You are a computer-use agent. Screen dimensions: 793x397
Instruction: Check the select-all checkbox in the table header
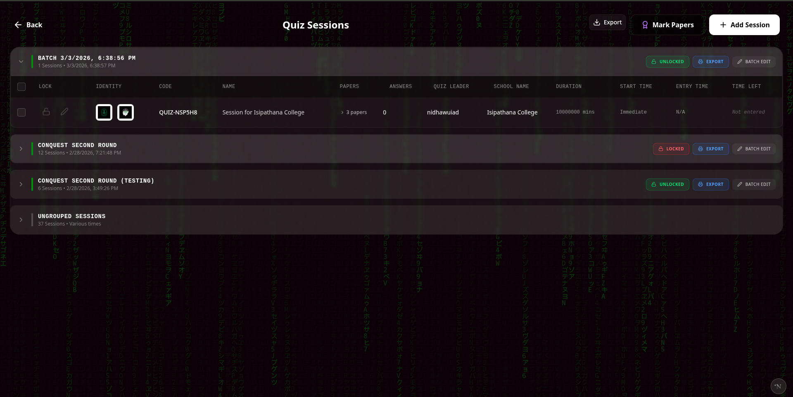[21, 87]
